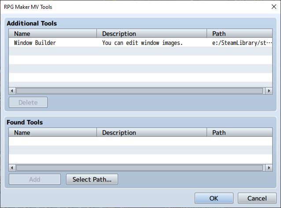281x208 pixels.
Task: Click the greyed-out Delete button
Action: 28,102
